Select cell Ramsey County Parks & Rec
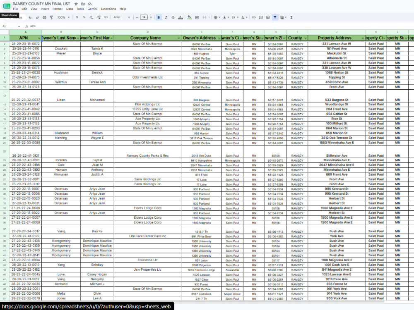Image resolution: width=414 pixels, height=310 pixels. coord(148,151)
